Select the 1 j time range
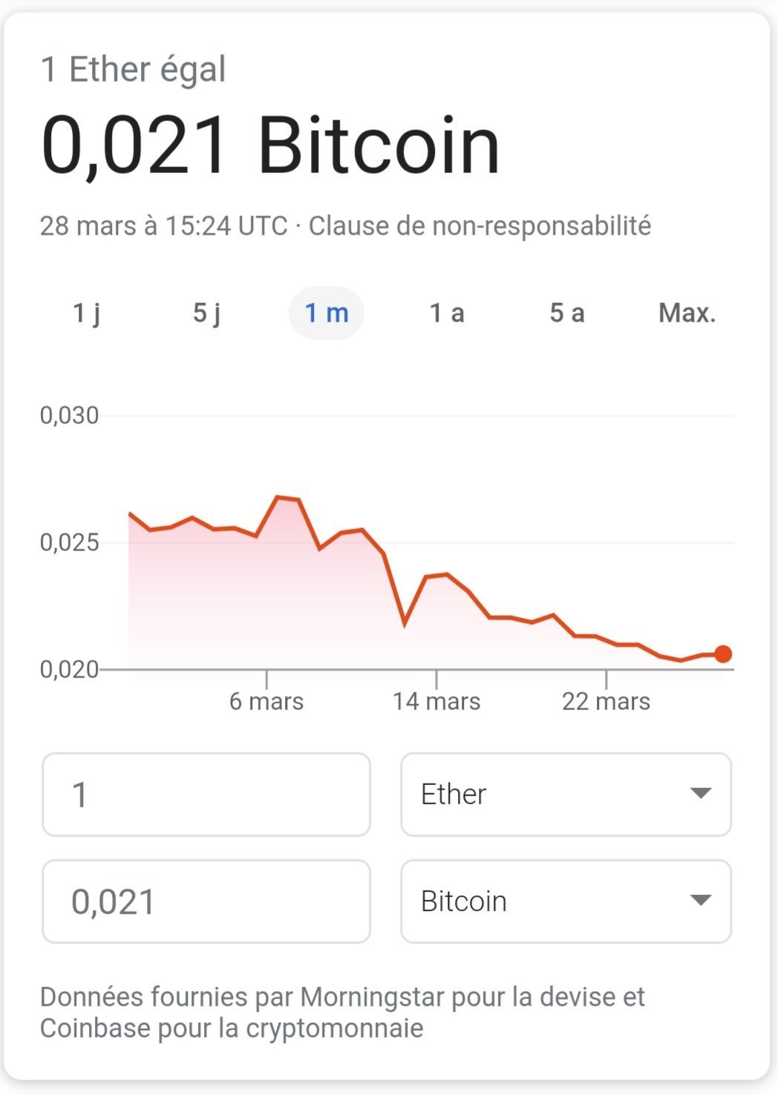778x1094 pixels. coord(87,313)
